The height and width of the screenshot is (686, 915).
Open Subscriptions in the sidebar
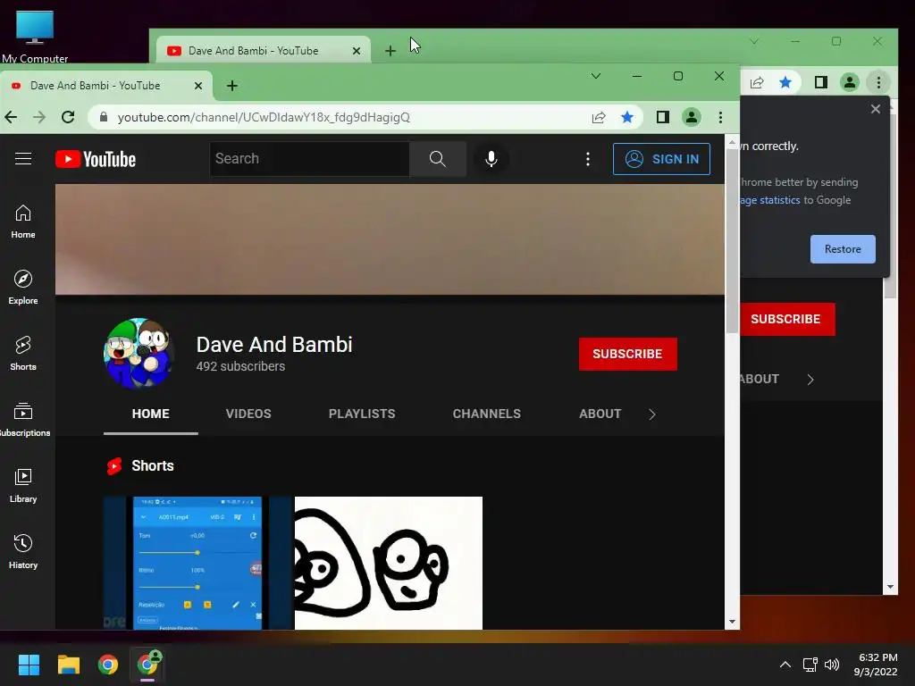23,420
